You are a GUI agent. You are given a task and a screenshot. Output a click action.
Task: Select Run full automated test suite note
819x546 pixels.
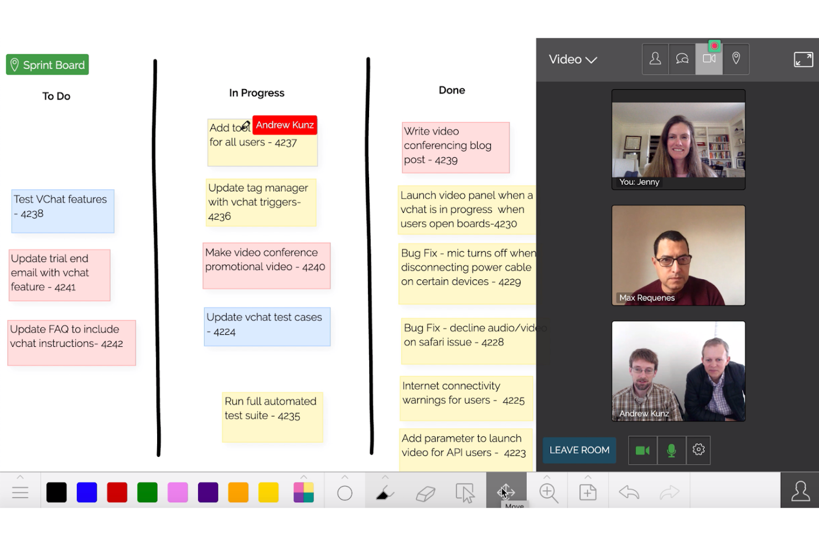pyautogui.click(x=272, y=417)
